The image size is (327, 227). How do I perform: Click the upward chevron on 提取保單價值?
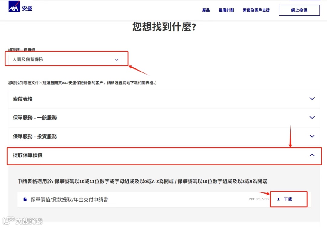click(x=312, y=155)
